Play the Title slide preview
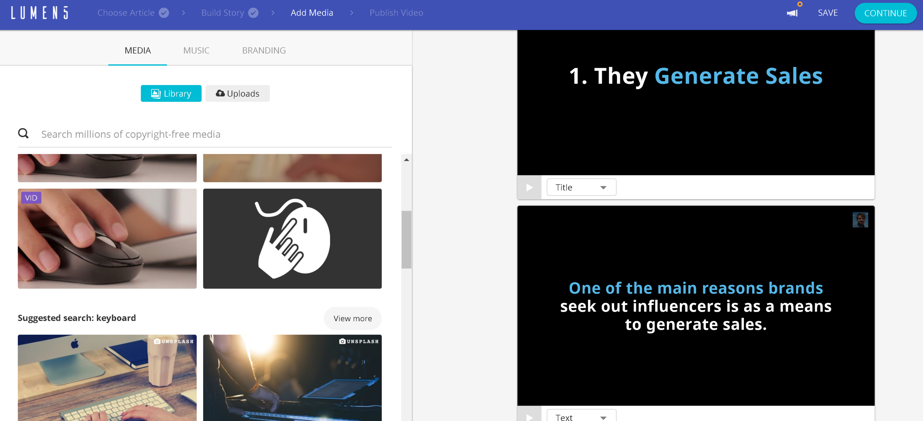The width and height of the screenshot is (923, 421). (x=529, y=188)
